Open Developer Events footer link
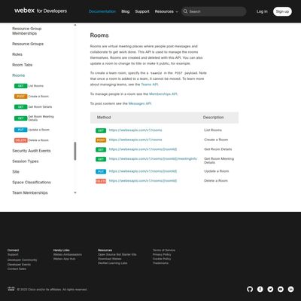The width and height of the screenshot is (301, 301). [19, 265]
